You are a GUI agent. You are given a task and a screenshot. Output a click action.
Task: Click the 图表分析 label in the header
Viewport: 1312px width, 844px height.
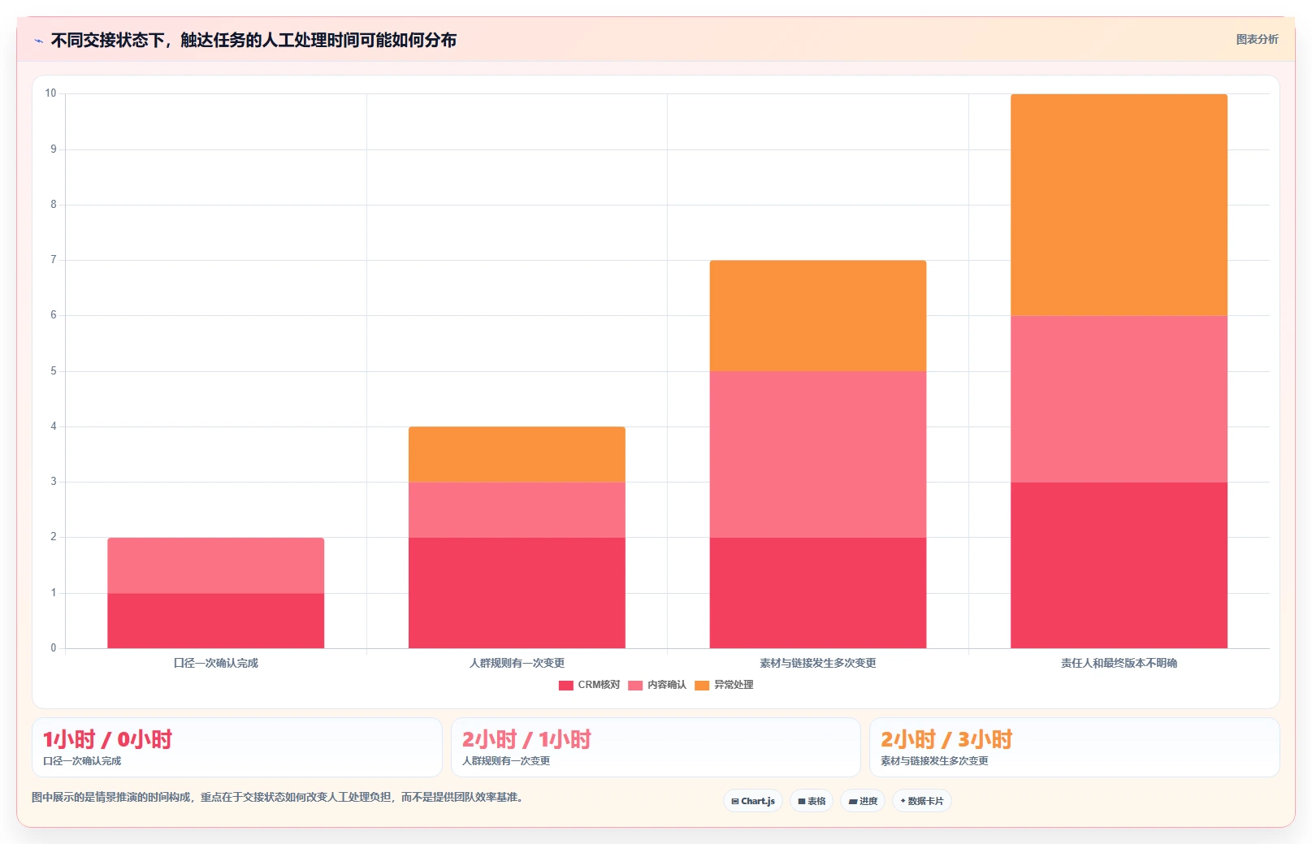click(x=1257, y=39)
